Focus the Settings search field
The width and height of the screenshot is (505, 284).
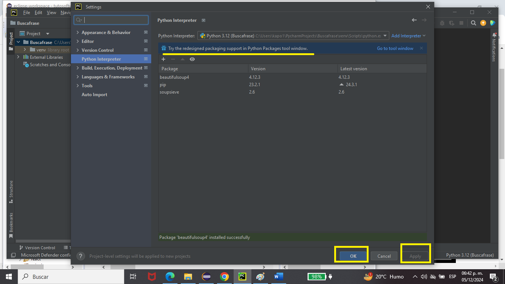111,20
